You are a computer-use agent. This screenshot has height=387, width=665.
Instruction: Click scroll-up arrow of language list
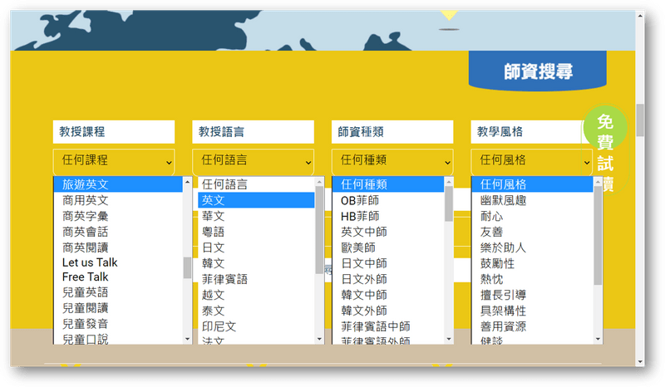320,182
